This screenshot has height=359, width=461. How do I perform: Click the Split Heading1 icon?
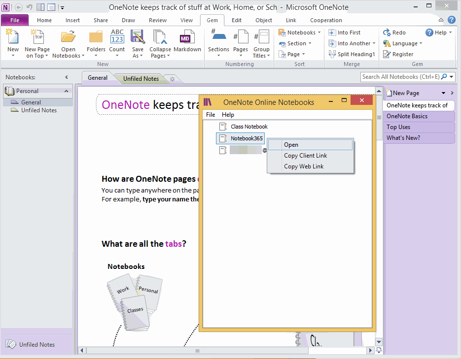point(332,54)
